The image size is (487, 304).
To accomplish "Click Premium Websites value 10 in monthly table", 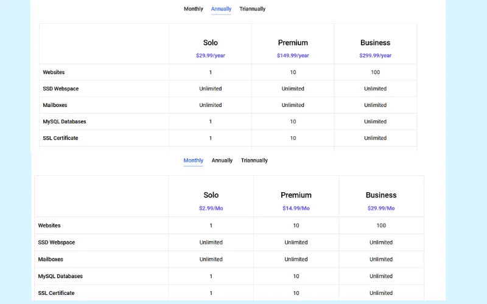I will coord(296,226).
